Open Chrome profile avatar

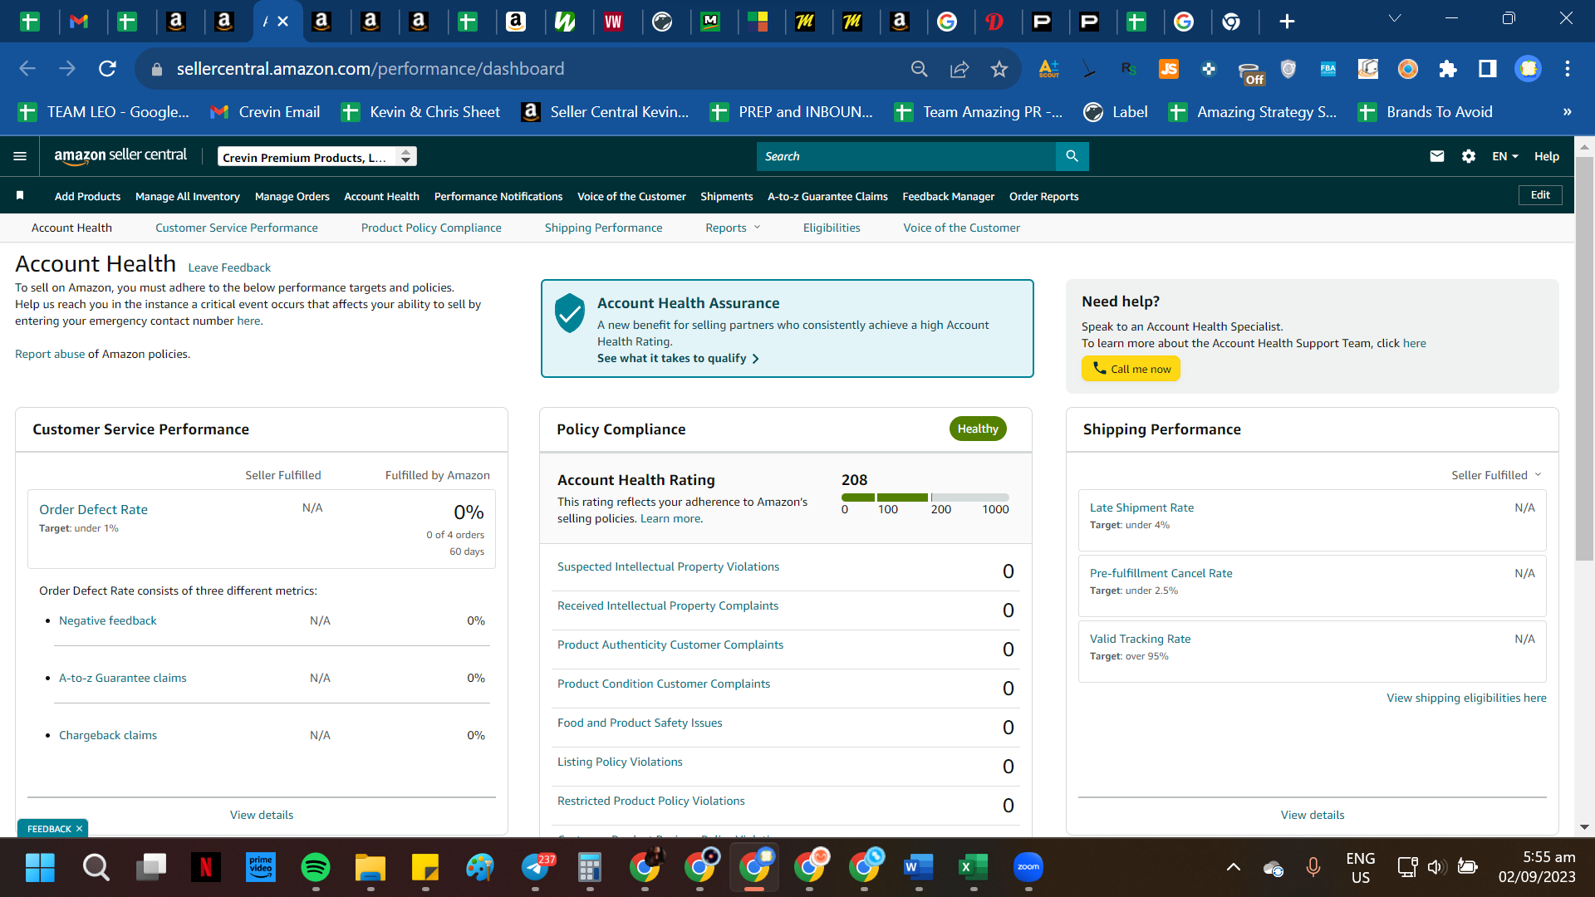pyautogui.click(x=1528, y=69)
